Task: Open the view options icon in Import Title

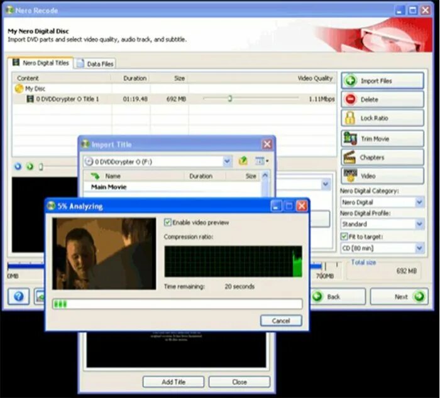Action: 262,161
